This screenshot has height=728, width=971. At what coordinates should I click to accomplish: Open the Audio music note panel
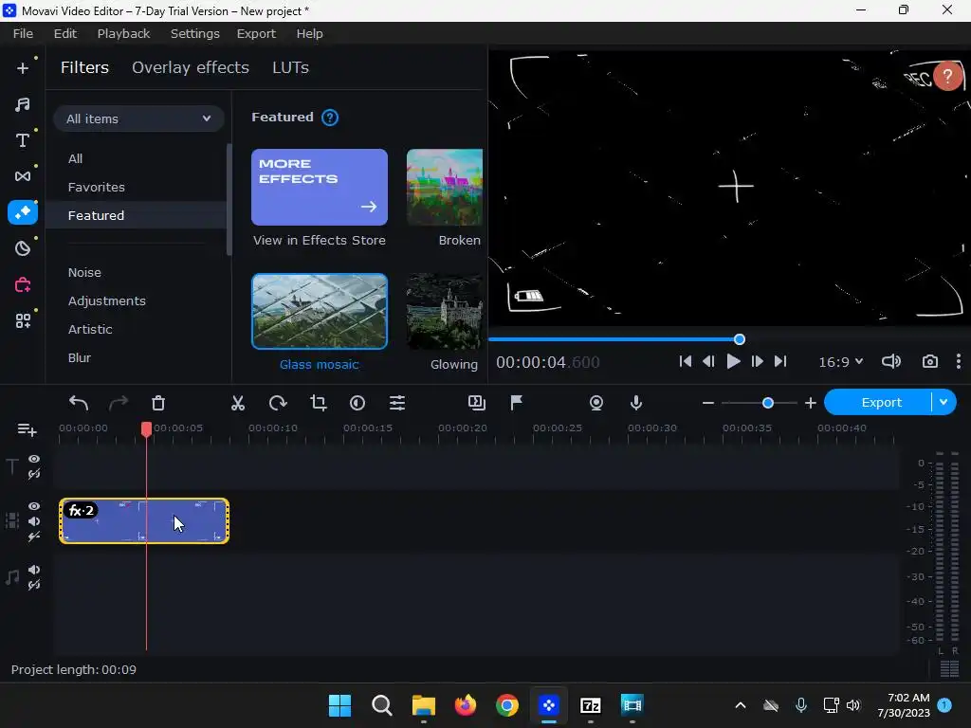[x=23, y=104]
